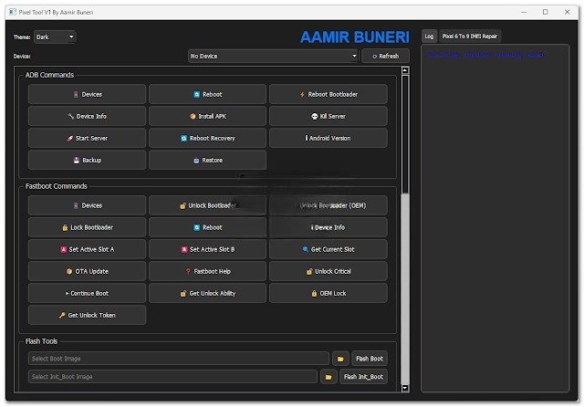Screen dimensions: 584x407
Task: Click the Flash Boot button
Action: point(369,359)
